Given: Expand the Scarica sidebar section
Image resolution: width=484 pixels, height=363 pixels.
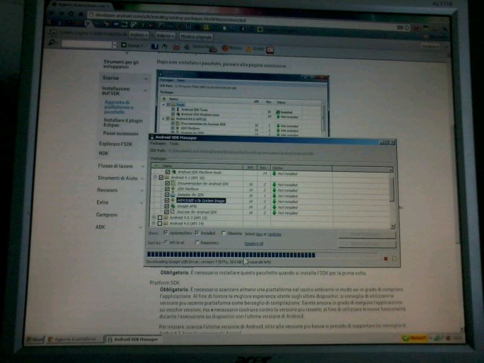Looking at the screenshot, I should click(146, 79).
